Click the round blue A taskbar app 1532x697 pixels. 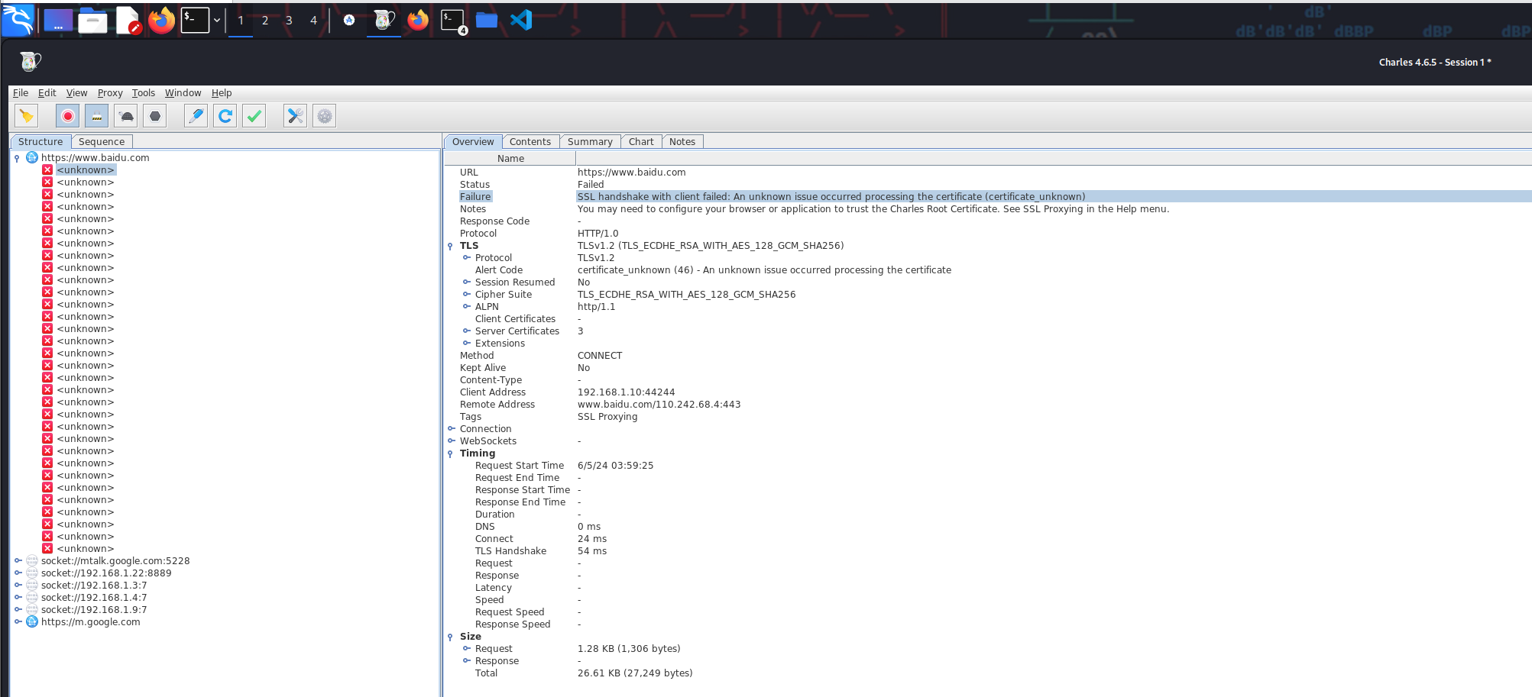point(349,20)
